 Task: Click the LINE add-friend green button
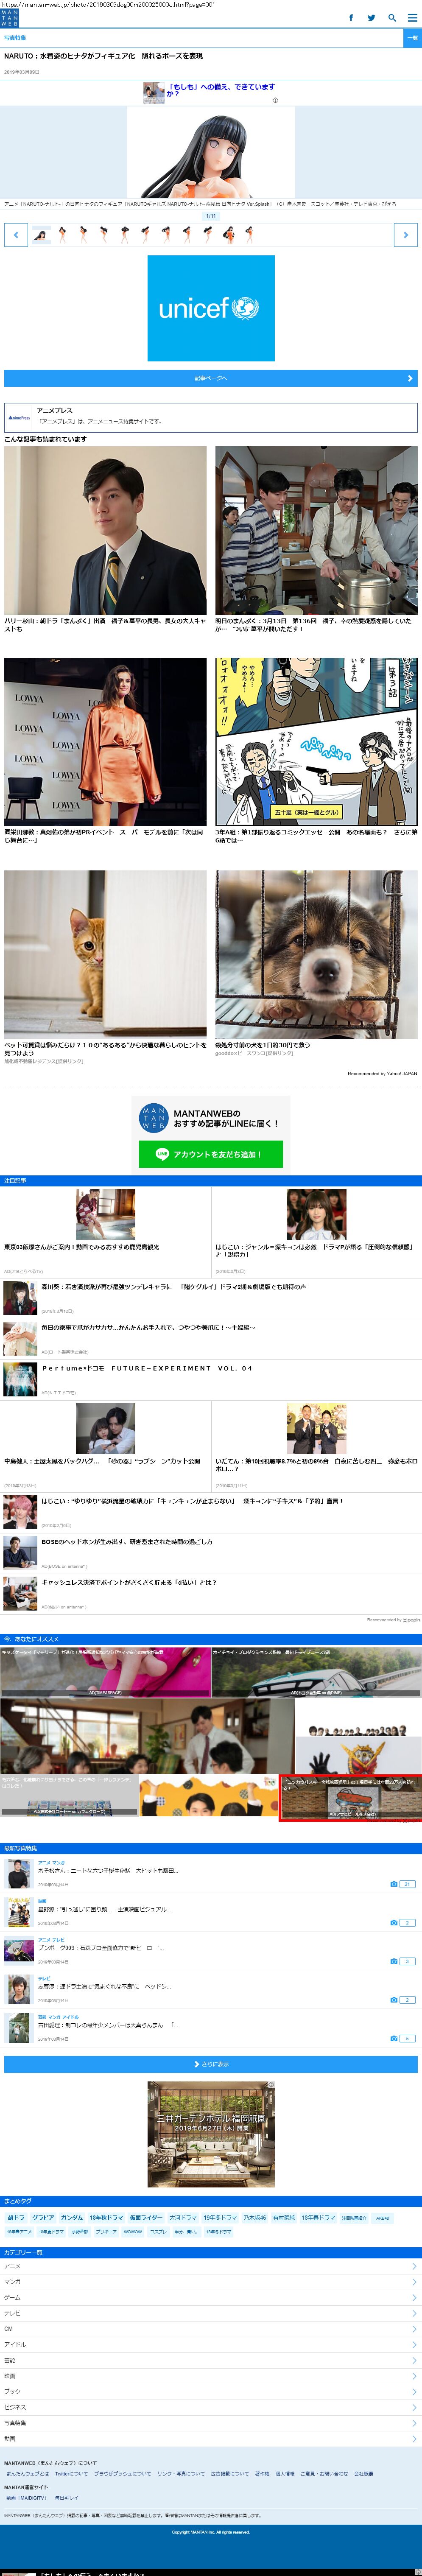point(211,1154)
